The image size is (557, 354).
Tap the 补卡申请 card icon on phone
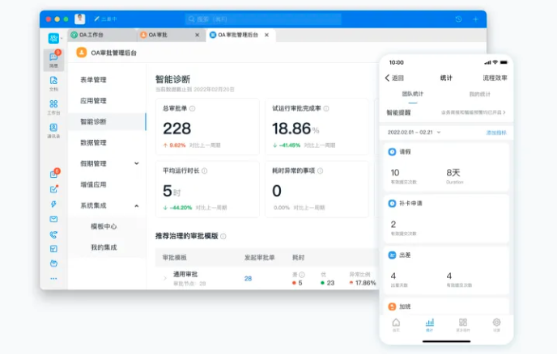point(392,203)
